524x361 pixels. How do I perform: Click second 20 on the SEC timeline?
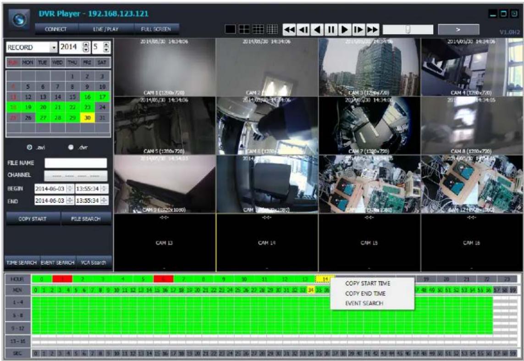tap(198, 353)
